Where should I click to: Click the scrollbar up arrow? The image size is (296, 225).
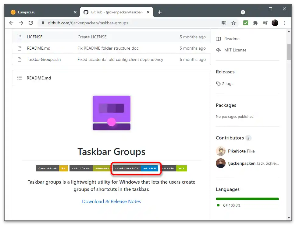(x=289, y=31)
